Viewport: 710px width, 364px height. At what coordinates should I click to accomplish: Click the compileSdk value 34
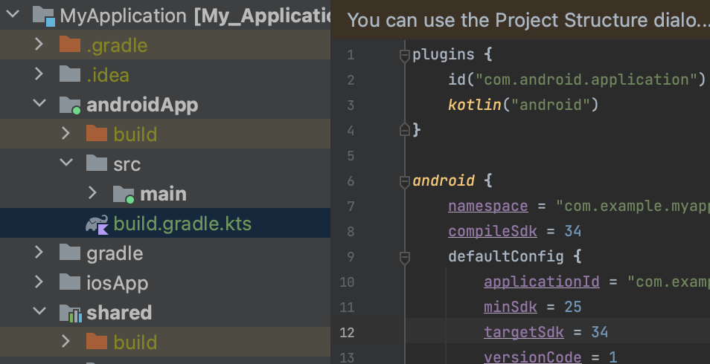pos(573,231)
